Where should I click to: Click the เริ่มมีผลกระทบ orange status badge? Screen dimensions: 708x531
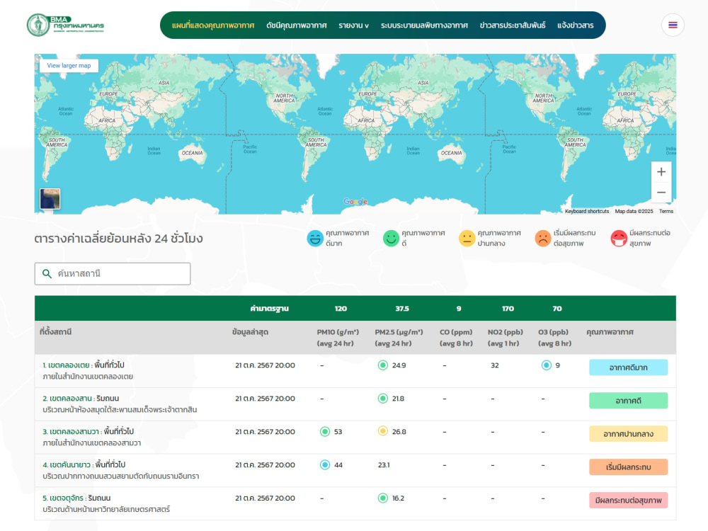point(628,467)
